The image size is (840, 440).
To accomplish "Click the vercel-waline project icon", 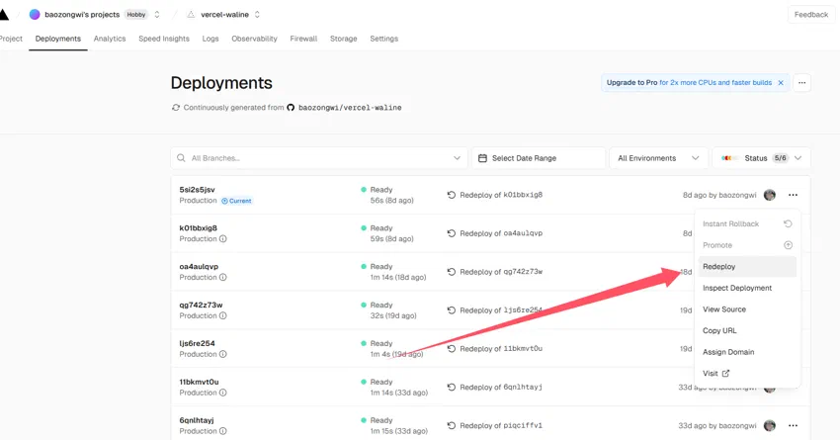I will tap(191, 15).
